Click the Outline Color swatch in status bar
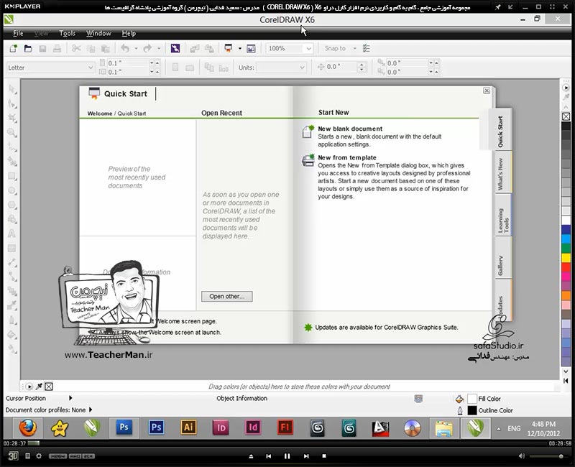This screenshot has width=575, height=467. pos(472,410)
